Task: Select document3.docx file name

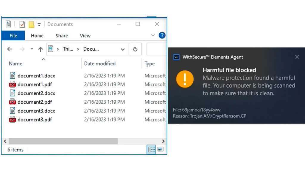Action: 36,111
